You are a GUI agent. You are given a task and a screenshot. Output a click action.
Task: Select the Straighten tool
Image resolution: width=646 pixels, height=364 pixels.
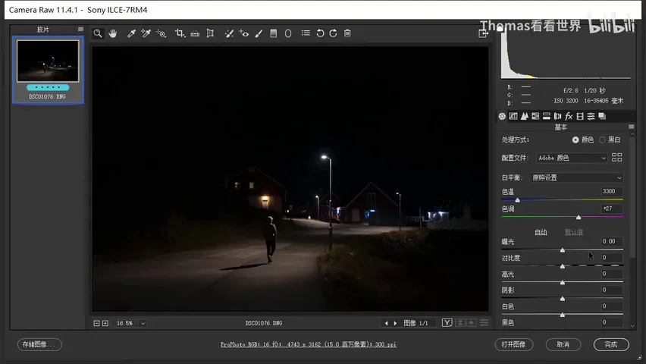(195, 33)
